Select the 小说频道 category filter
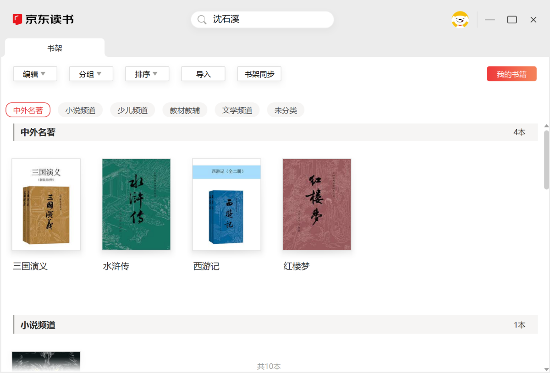Image resolution: width=550 pixels, height=373 pixels. tap(80, 110)
